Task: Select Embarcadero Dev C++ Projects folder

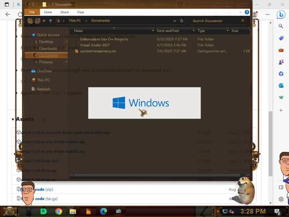Action: 104,39
